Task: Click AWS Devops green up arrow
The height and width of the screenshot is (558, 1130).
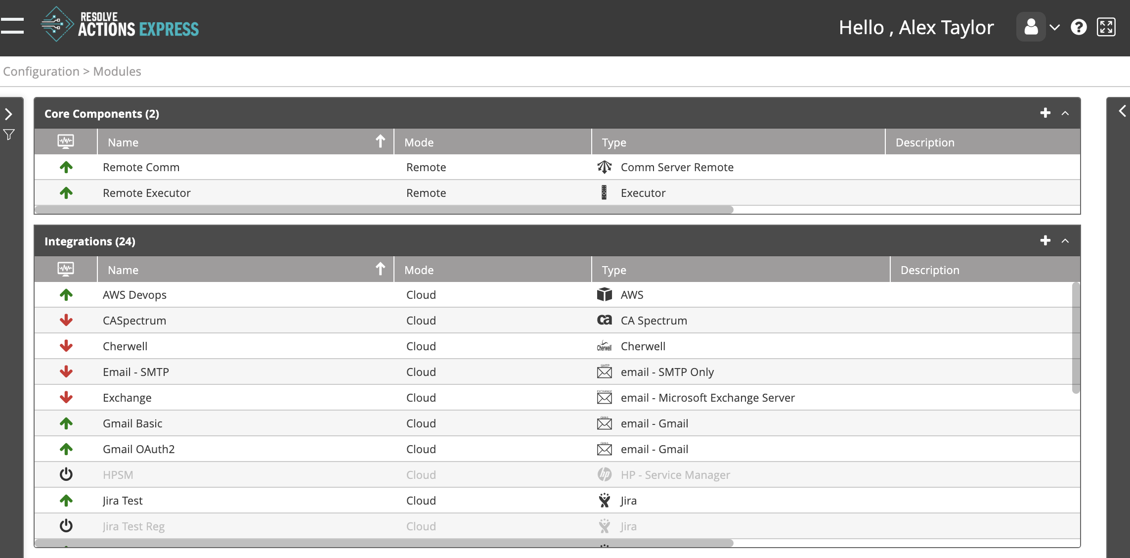Action: click(x=66, y=295)
